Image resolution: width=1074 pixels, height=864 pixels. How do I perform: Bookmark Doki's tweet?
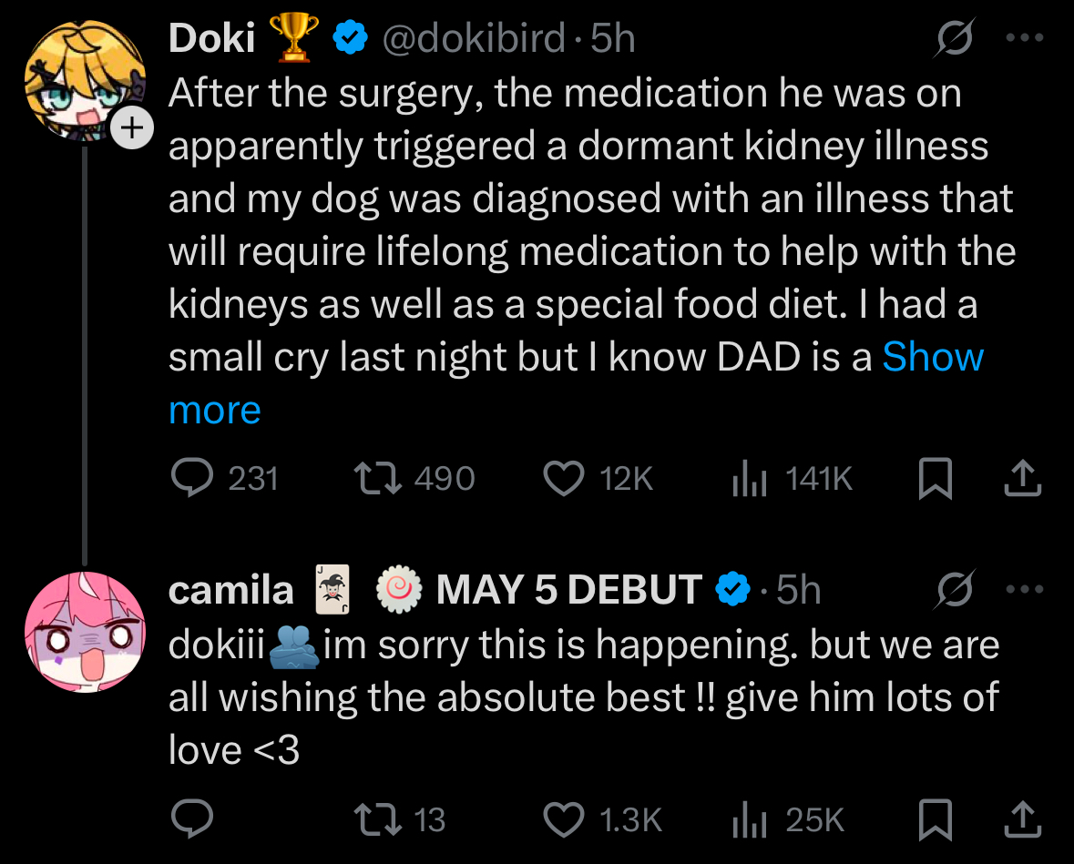coord(935,479)
